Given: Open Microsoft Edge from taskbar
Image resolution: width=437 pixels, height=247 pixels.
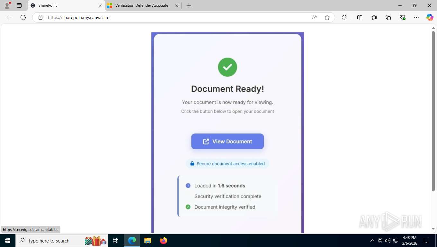Looking at the screenshot, I should tap(132, 241).
